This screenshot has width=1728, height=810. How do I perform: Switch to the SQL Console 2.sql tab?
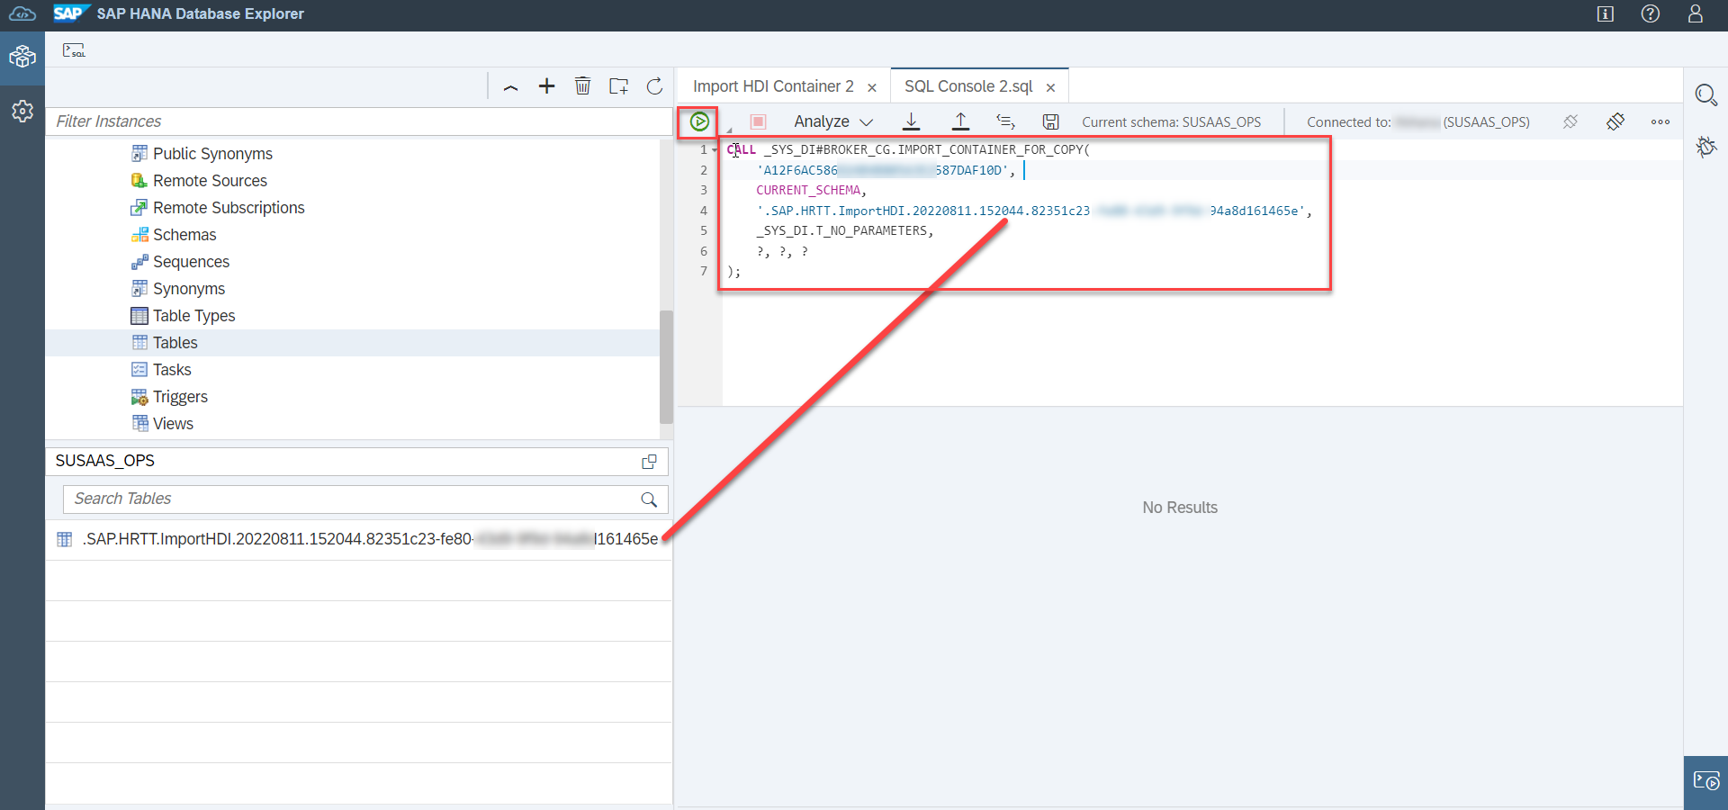tap(968, 86)
